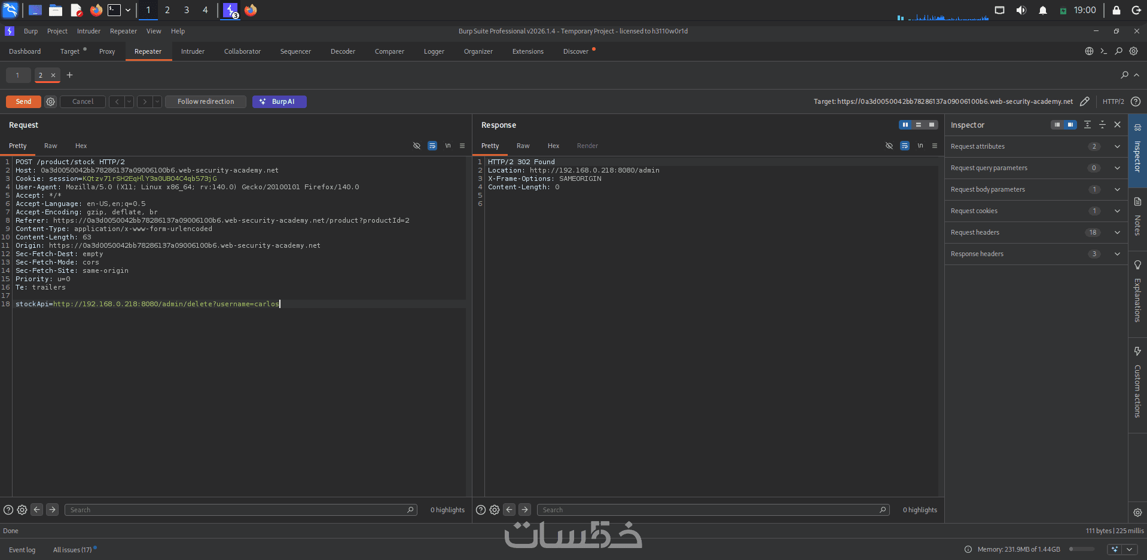Click the Burp AI button
This screenshot has height=560, width=1147.
point(279,101)
